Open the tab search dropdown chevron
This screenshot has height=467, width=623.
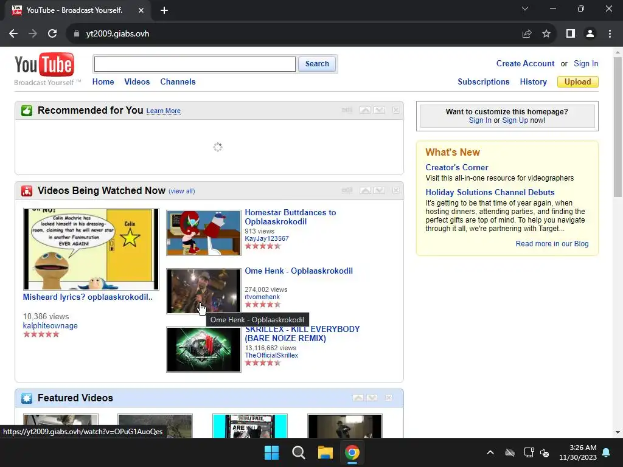pos(525,9)
